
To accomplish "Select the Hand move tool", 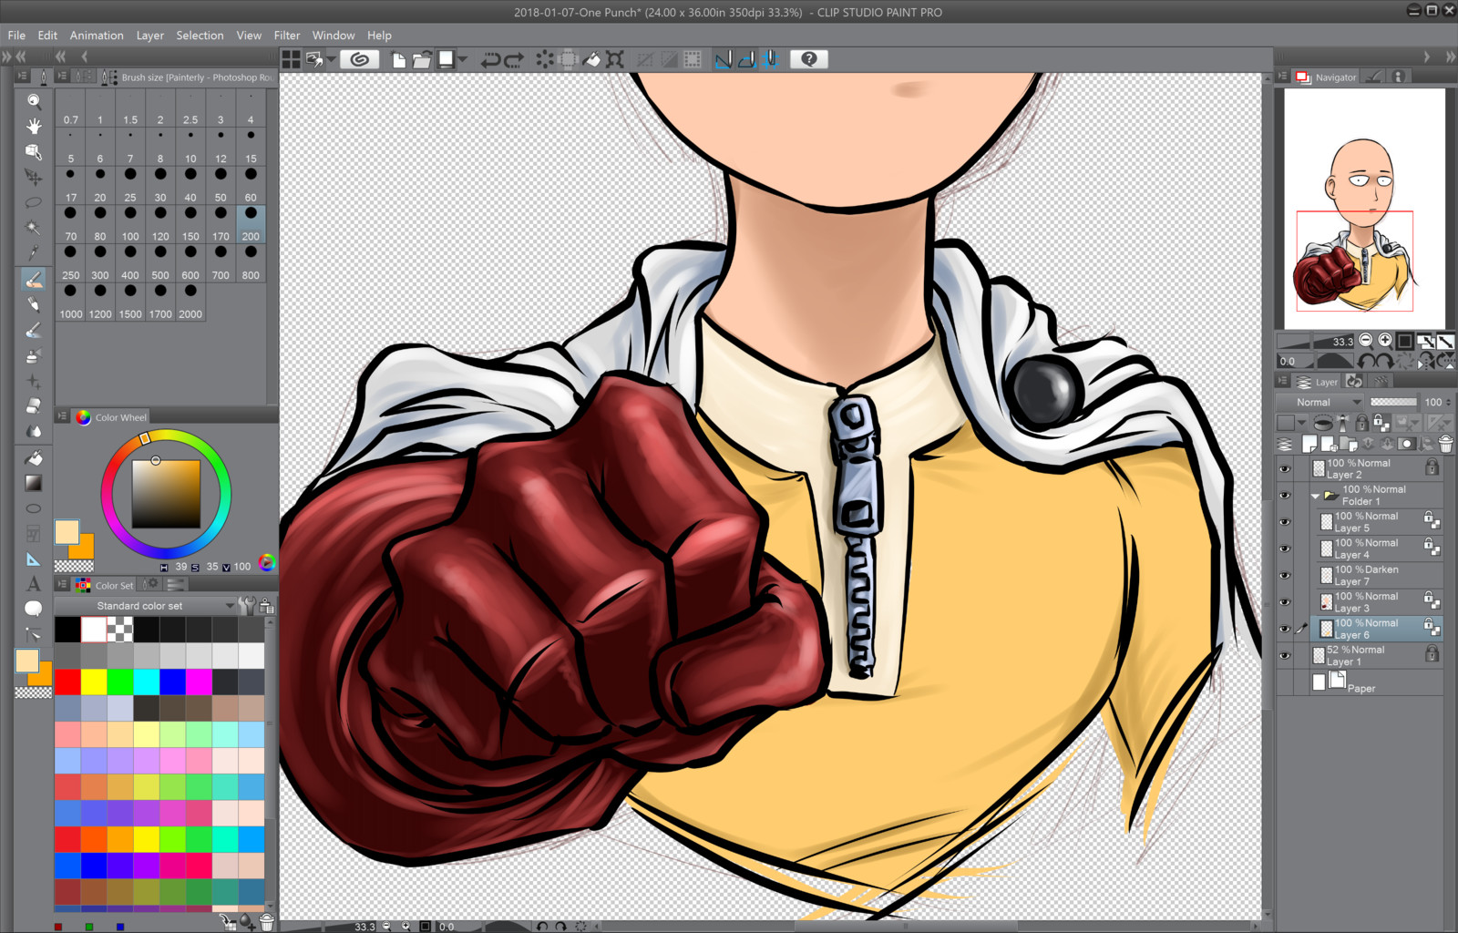I will [34, 126].
